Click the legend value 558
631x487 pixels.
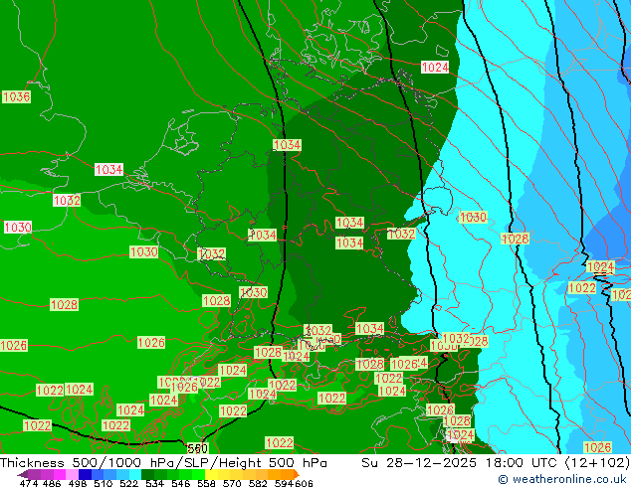206,483
